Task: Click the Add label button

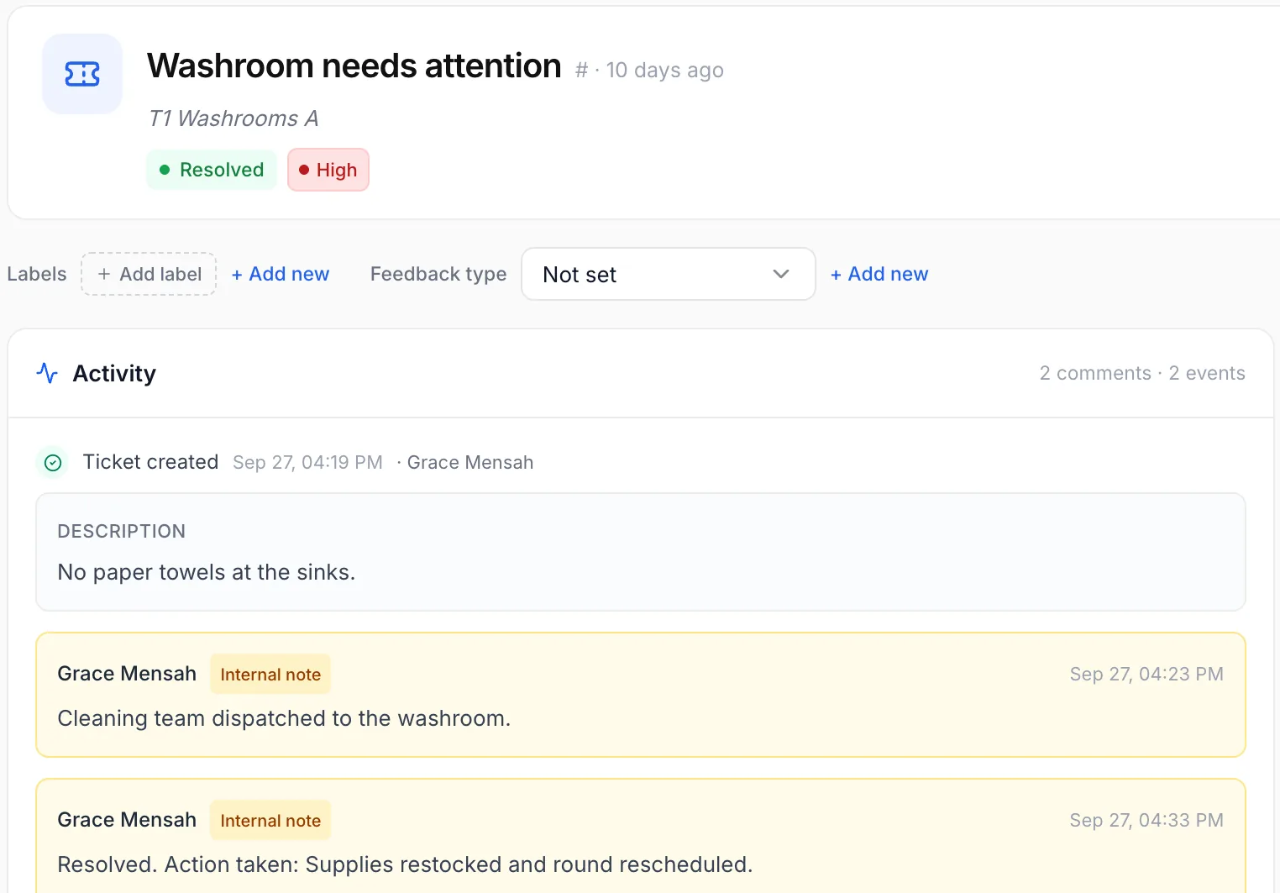Action: pyautogui.click(x=149, y=274)
